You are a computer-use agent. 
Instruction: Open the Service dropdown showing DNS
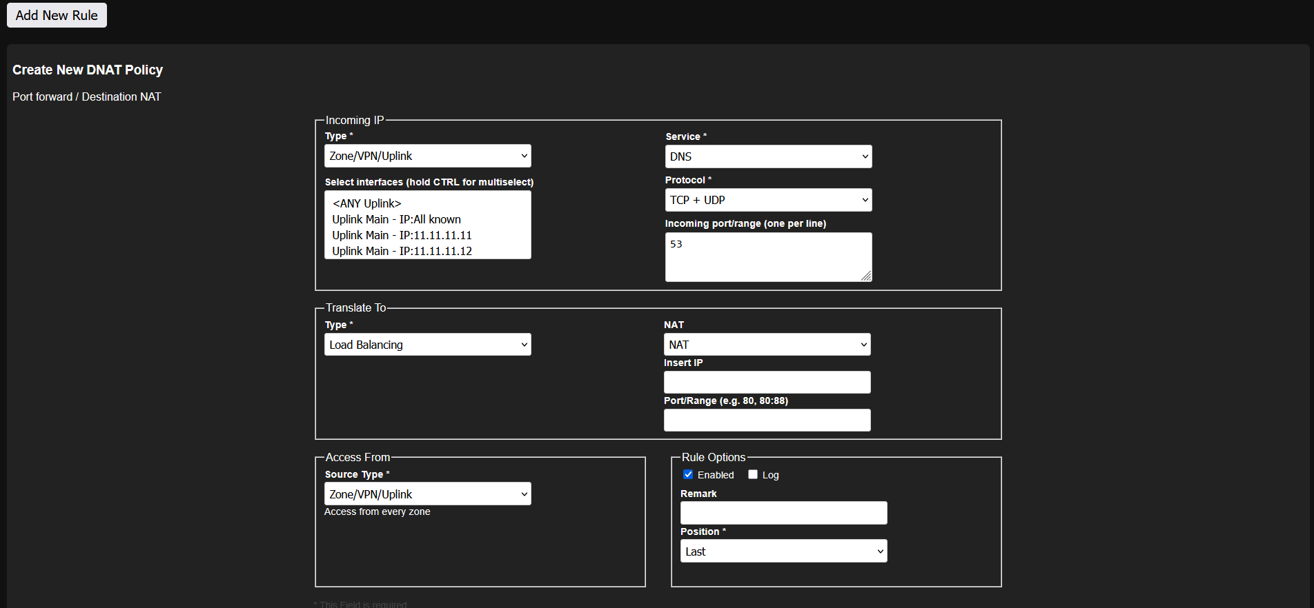pos(768,156)
